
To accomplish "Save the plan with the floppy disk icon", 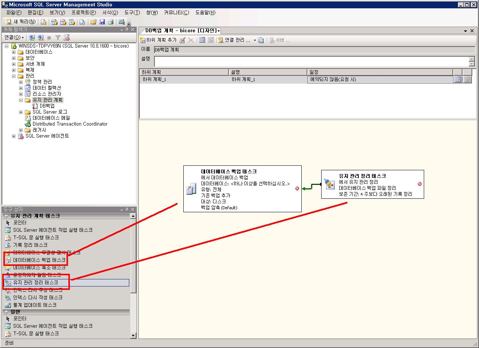I will click(102, 22).
